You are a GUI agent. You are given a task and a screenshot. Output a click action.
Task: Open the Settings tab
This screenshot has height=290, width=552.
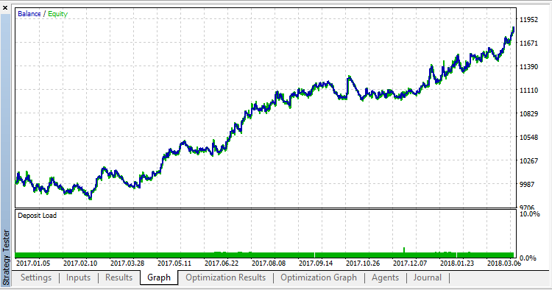click(x=36, y=277)
